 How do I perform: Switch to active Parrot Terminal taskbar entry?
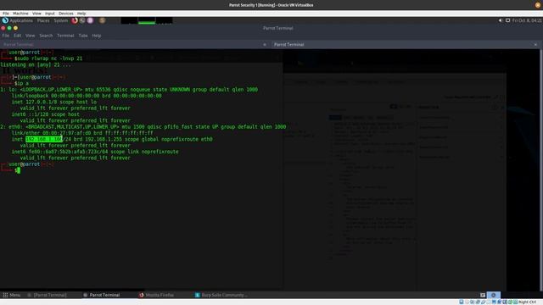click(102, 295)
